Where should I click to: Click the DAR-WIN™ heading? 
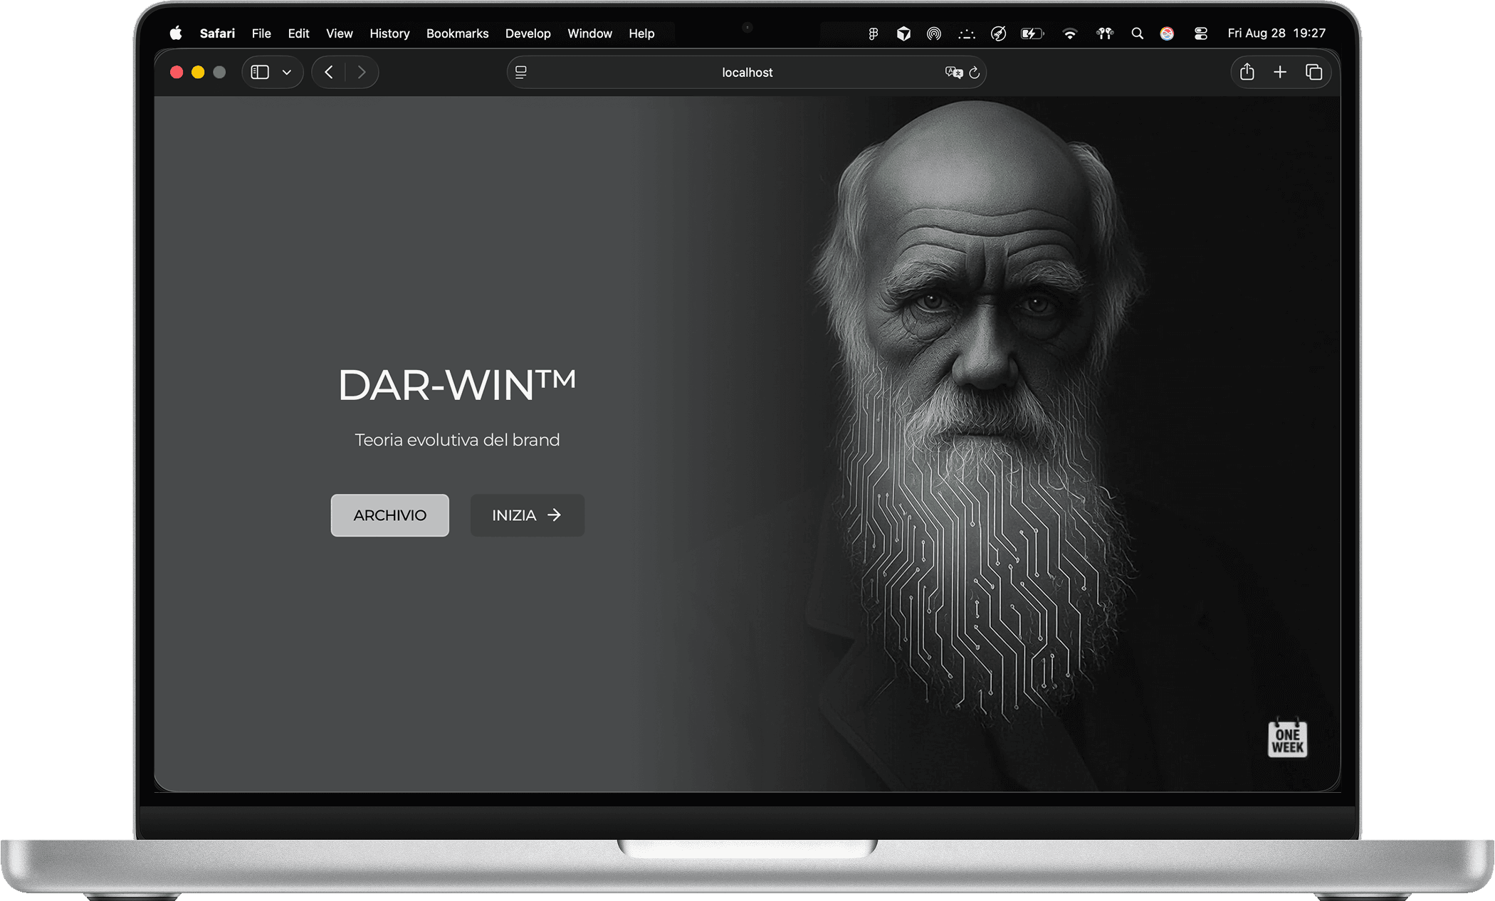457,385
